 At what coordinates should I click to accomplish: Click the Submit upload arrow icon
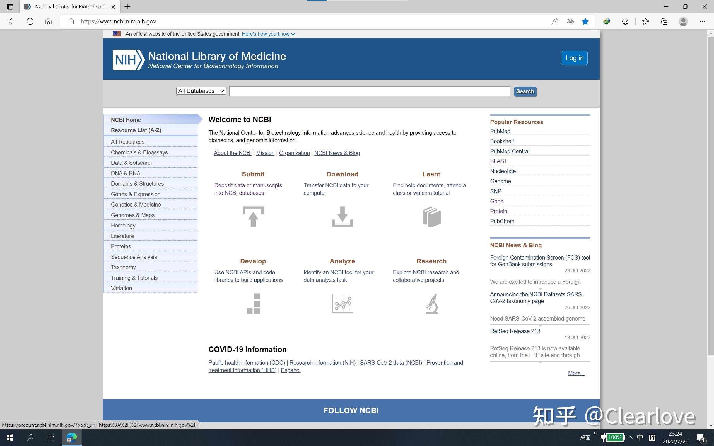click(253, 217)
